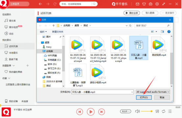
Task: Refresh page with title bar reload icon
Action: [x=55, y=4]
